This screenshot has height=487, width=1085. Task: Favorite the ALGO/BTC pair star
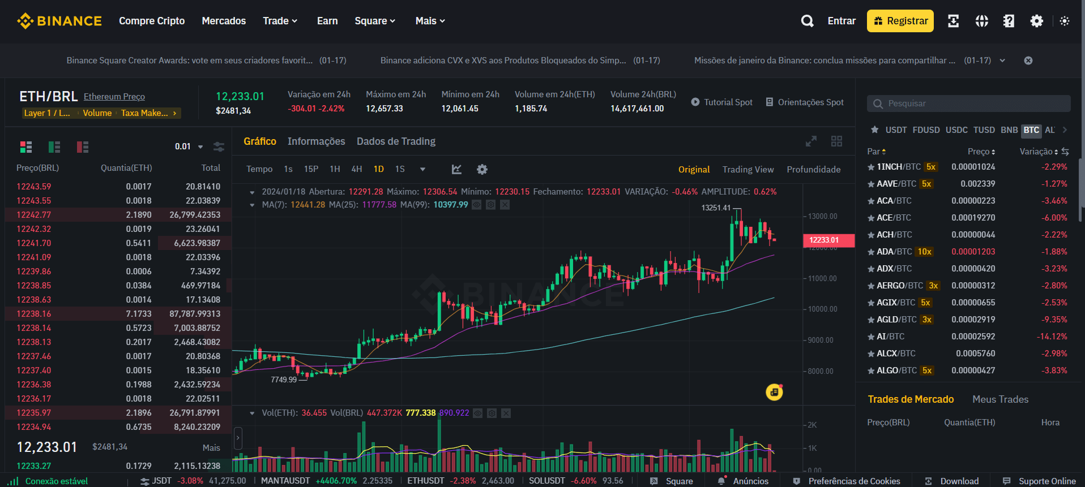[x=871, y=370]
